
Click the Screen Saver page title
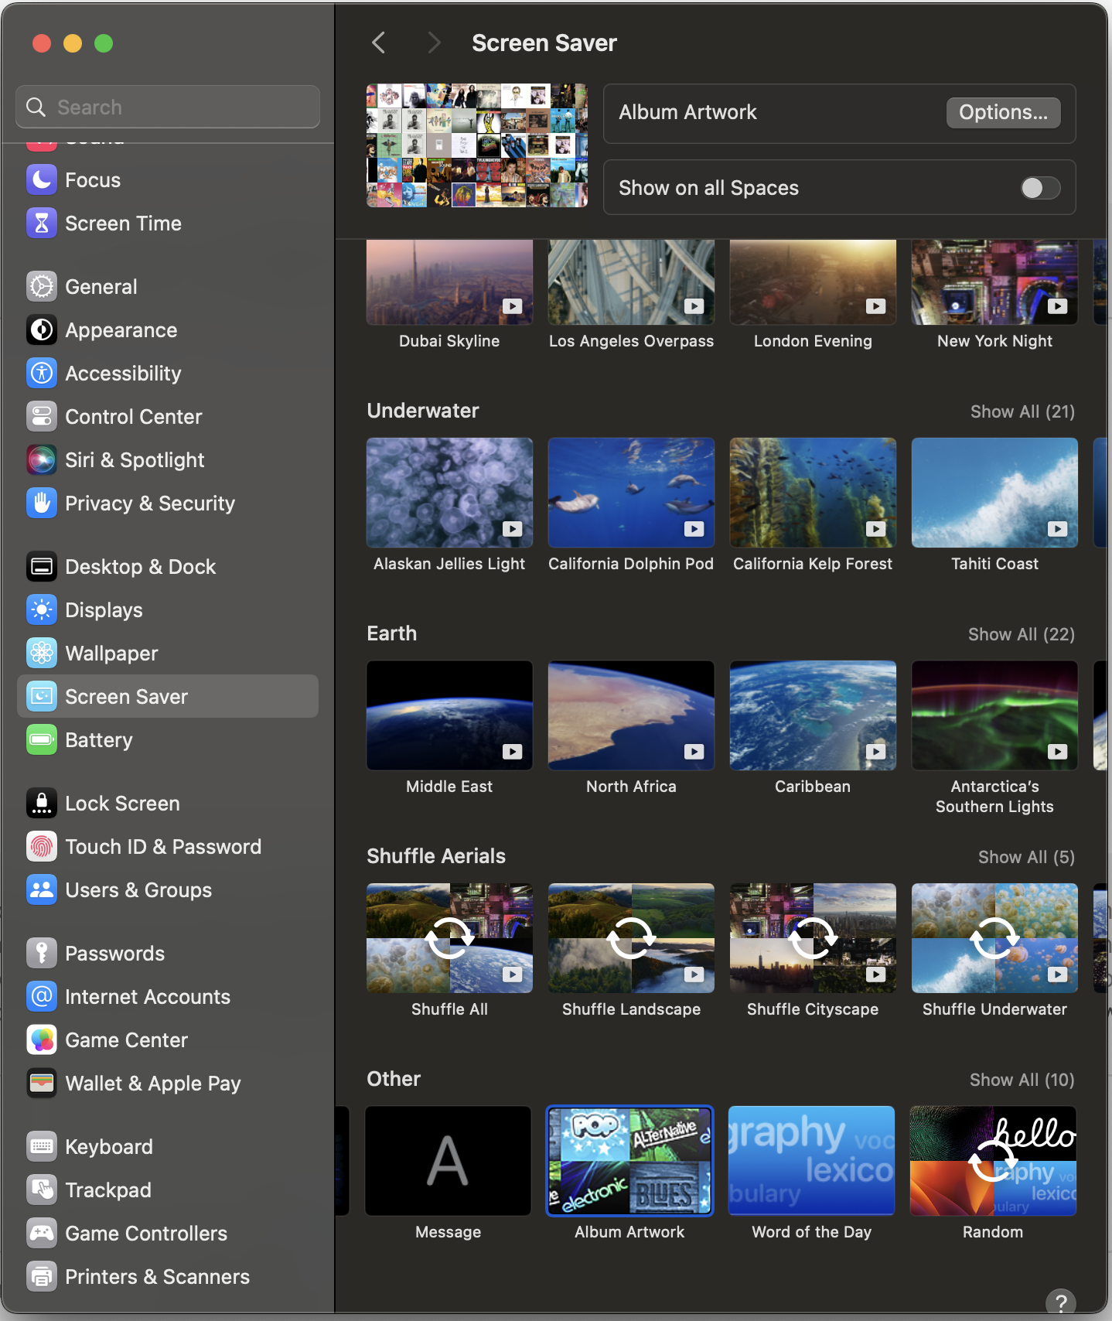[544, 43]
